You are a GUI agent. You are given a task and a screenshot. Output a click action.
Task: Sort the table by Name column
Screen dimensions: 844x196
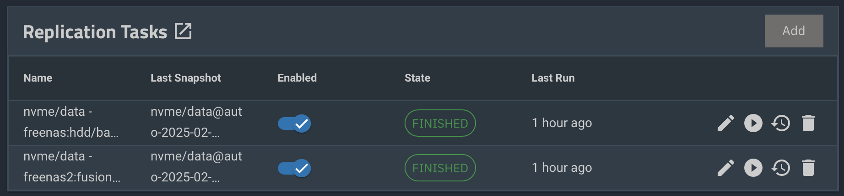(x=38, y=78)
